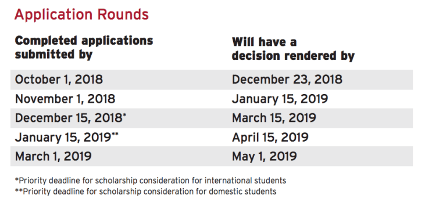Click the word Rounds in the title
Viewport: 432px width, 209px height.
click(123, 15)
